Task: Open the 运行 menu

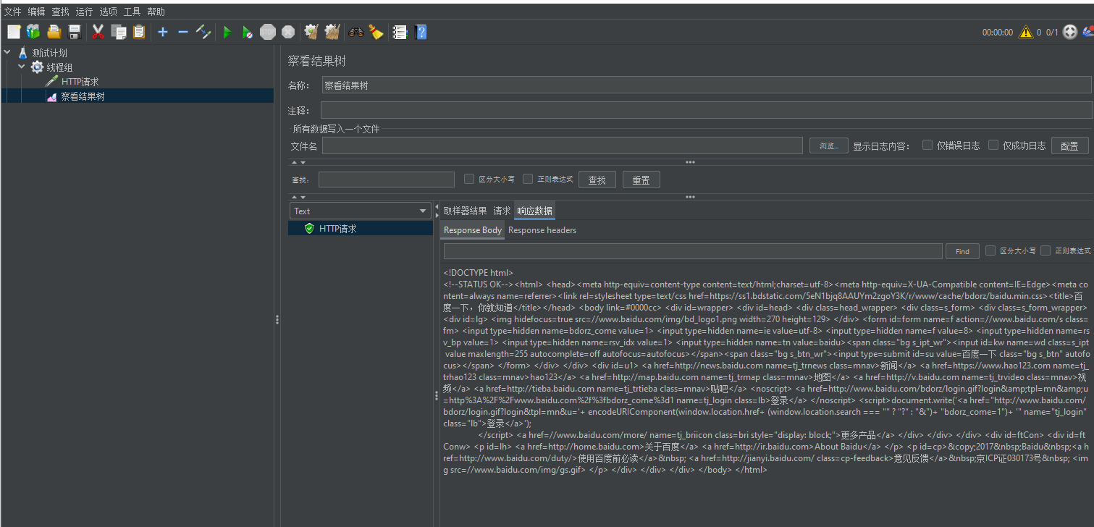Action: 84,12
